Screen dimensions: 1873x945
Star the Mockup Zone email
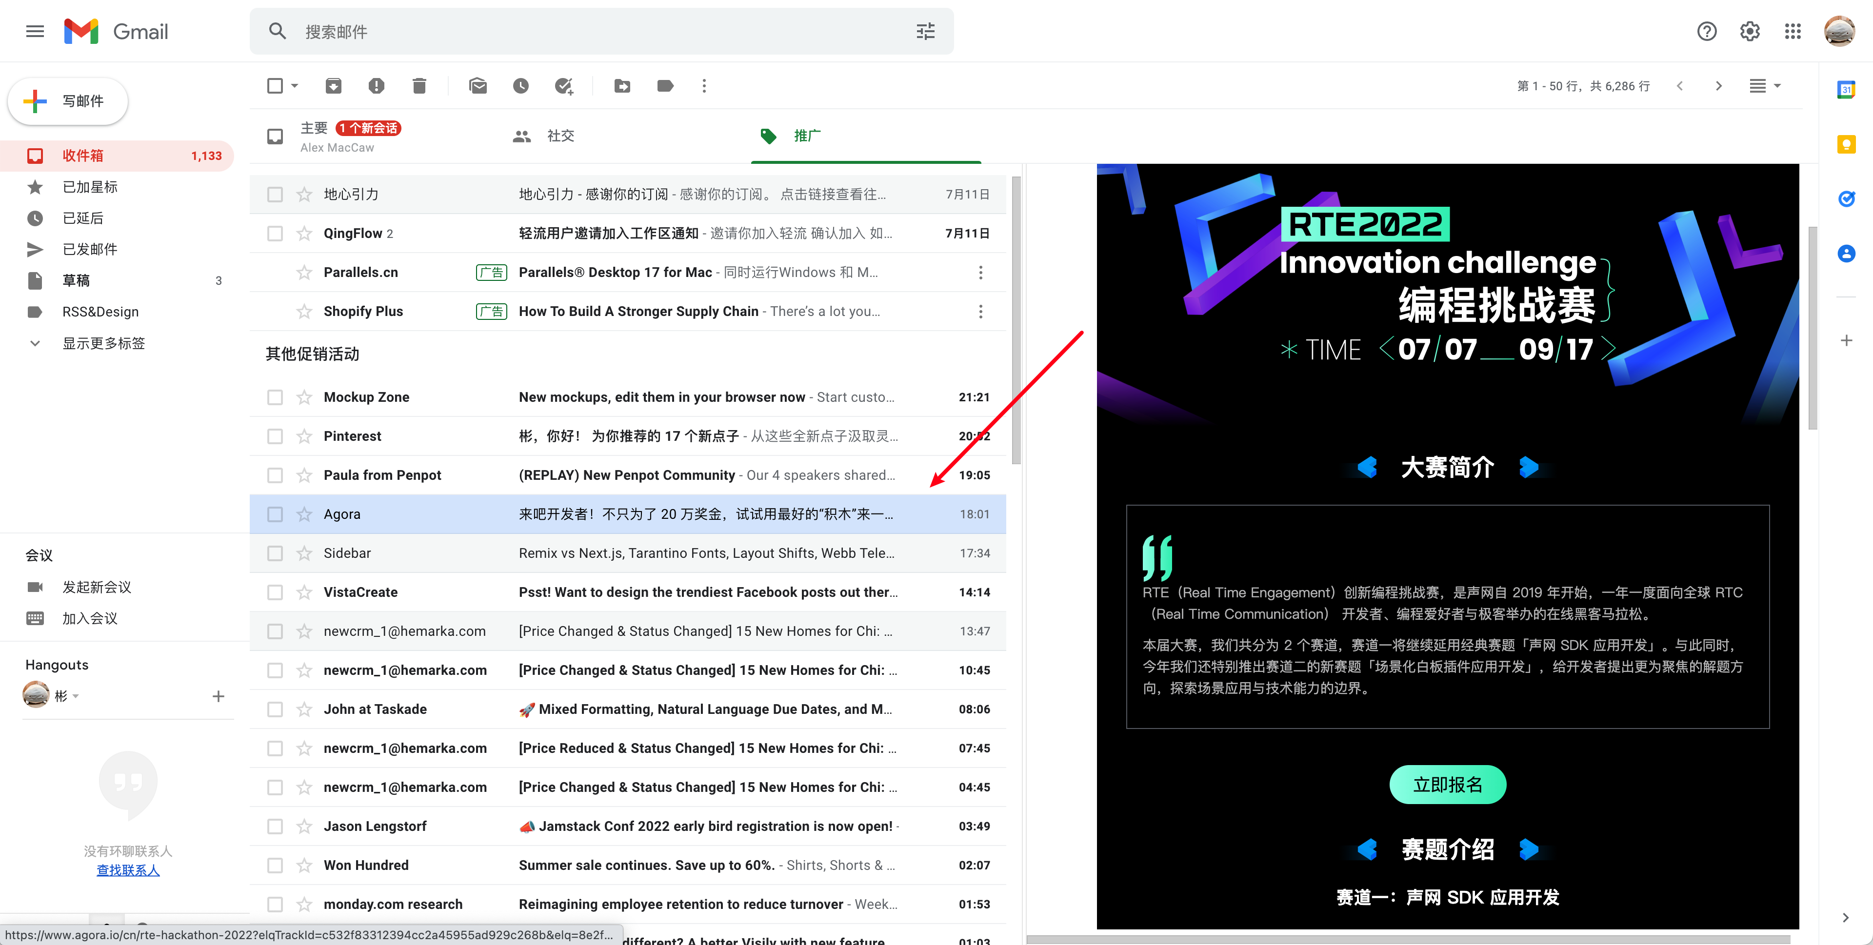[x=304, y=397]
